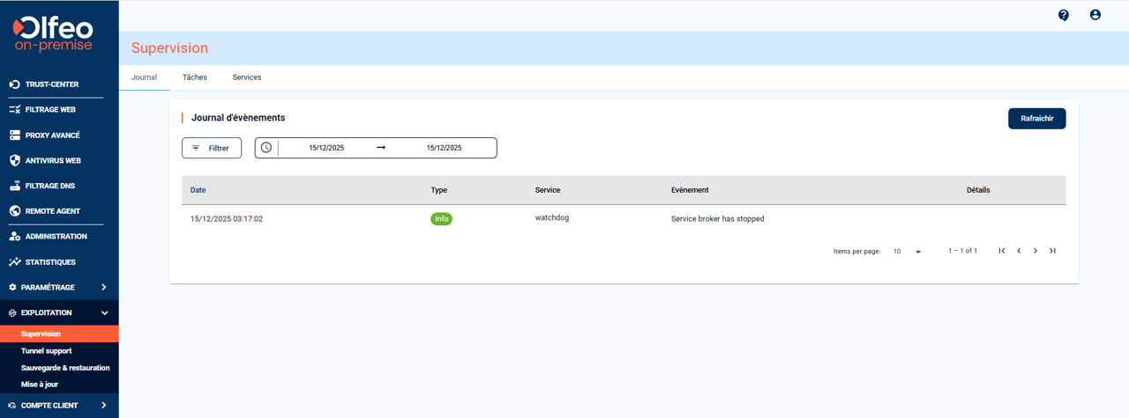Open the Items per page dropdown
This screenshot has height=418, width=1129.
coord(907,252)
